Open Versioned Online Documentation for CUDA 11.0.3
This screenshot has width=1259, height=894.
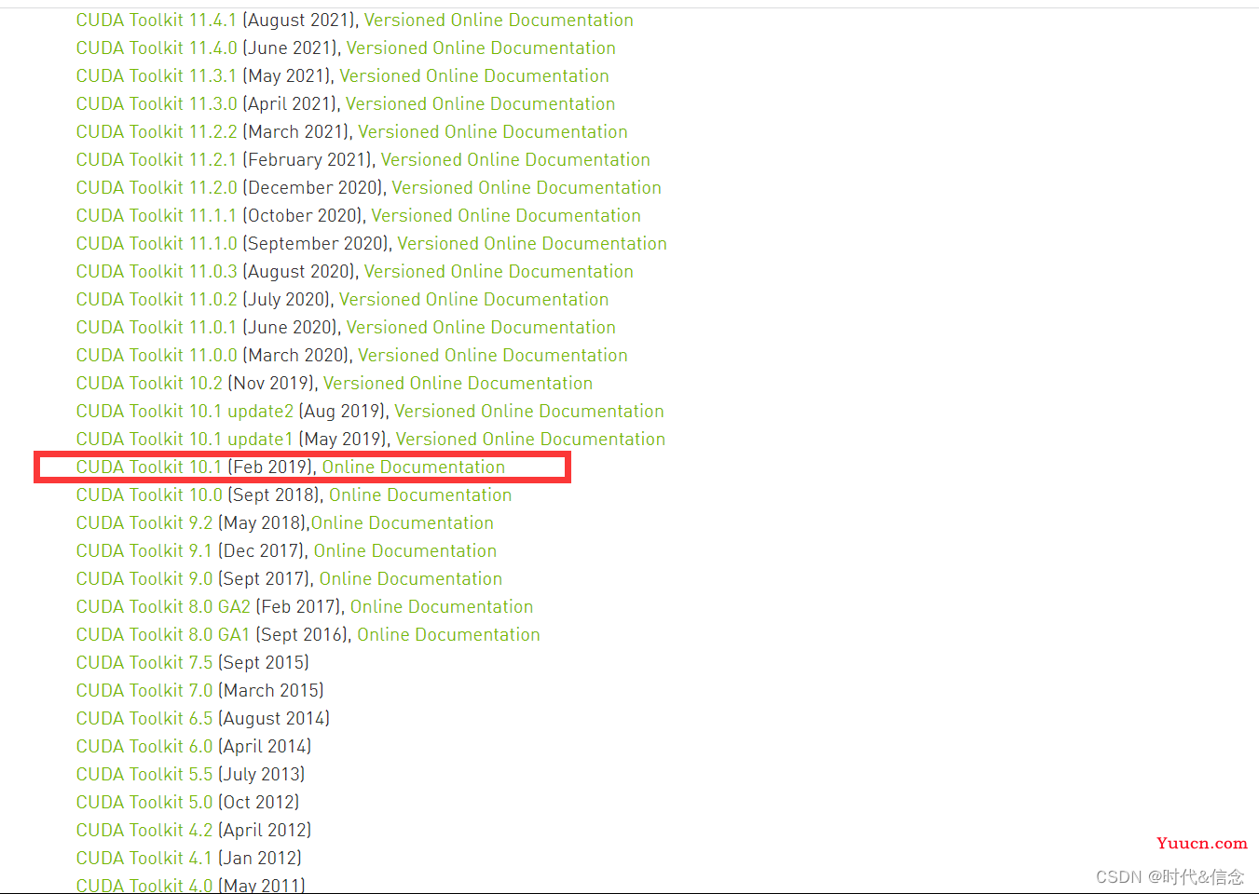pyautogui.click(x=499, y=271)
